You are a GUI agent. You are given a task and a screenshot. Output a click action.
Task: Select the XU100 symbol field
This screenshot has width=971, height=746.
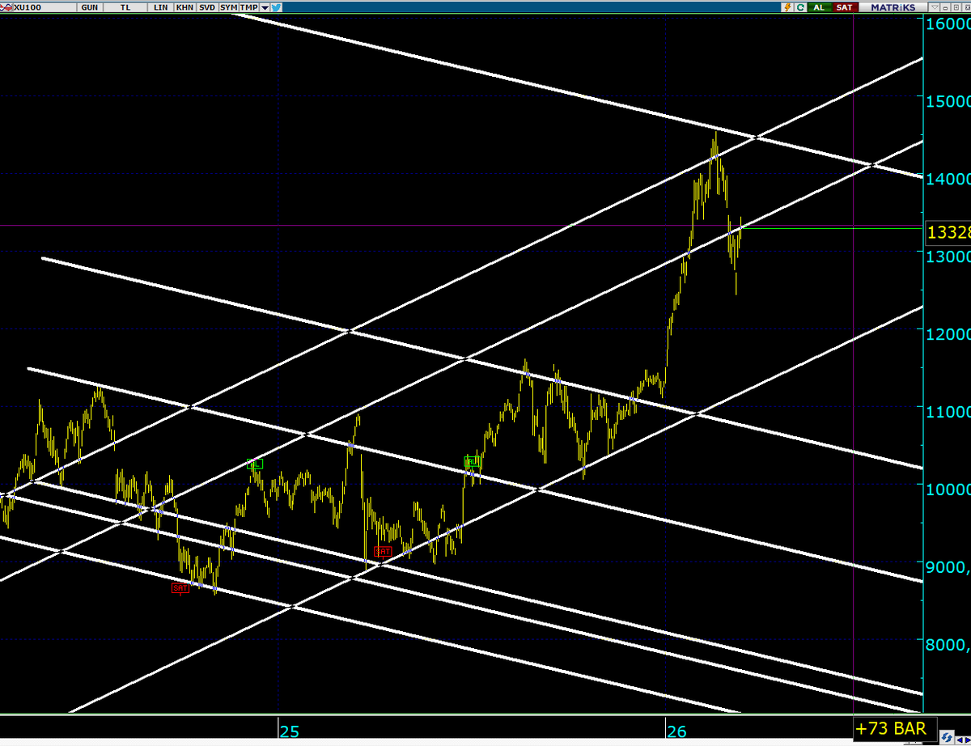click(45, 7)
